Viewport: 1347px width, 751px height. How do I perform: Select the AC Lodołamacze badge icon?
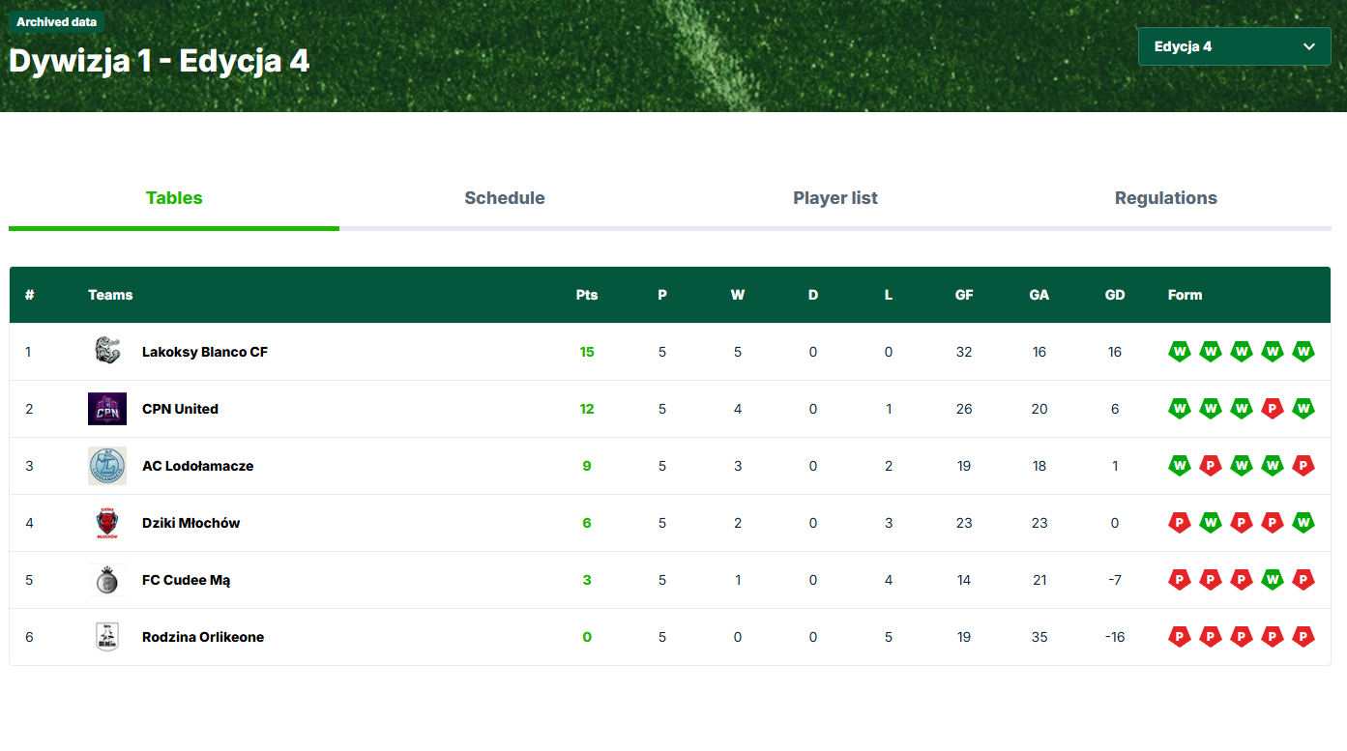tap(107, 465)
